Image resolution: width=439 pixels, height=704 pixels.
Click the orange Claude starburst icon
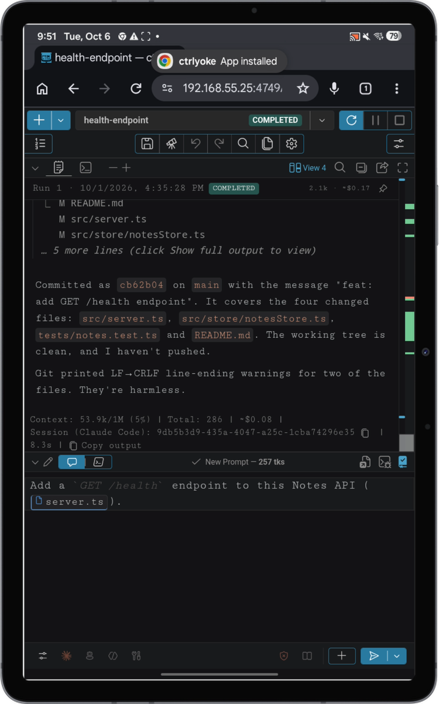pos(66,656)
